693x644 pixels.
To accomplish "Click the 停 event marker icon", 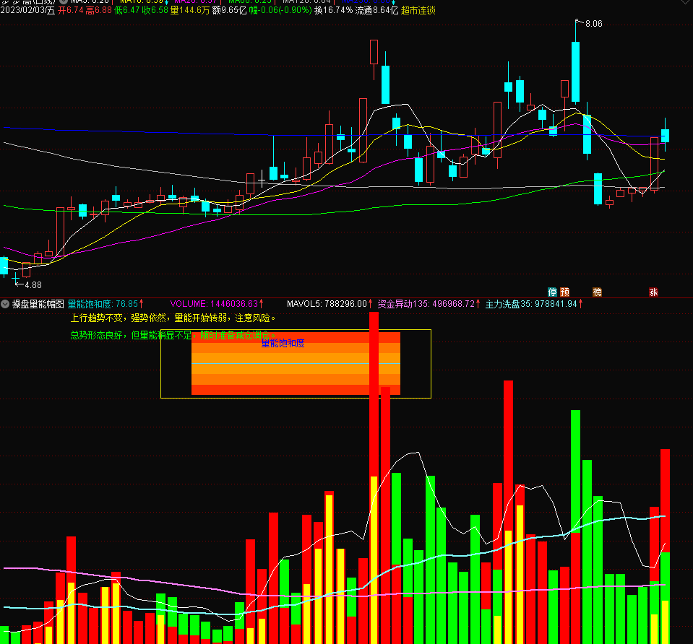I will tap(553, 292).
